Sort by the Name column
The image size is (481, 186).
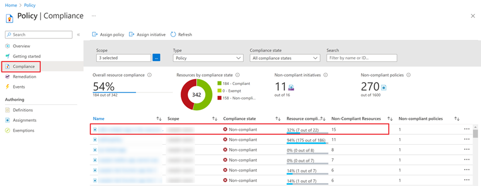pyautogui.click(x=159, y=118)
